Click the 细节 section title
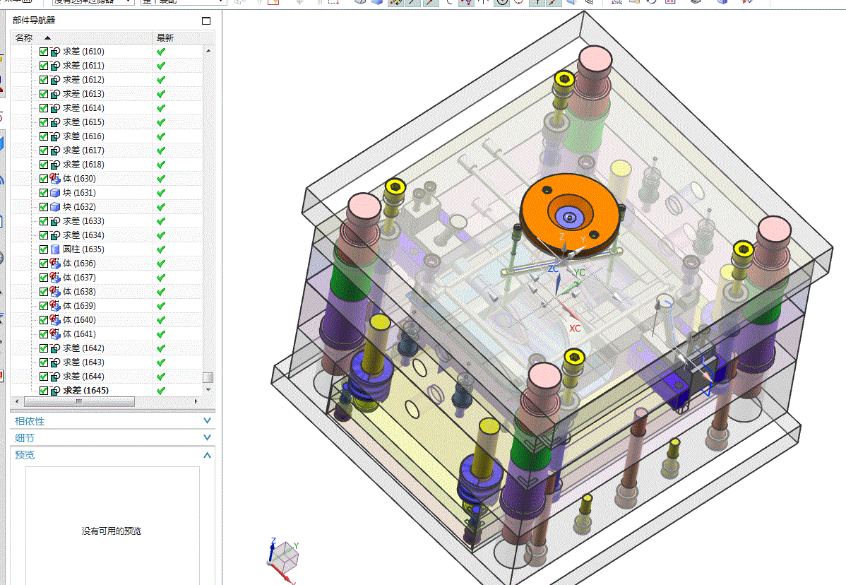The image size is (846, 585). pos(24,437)
